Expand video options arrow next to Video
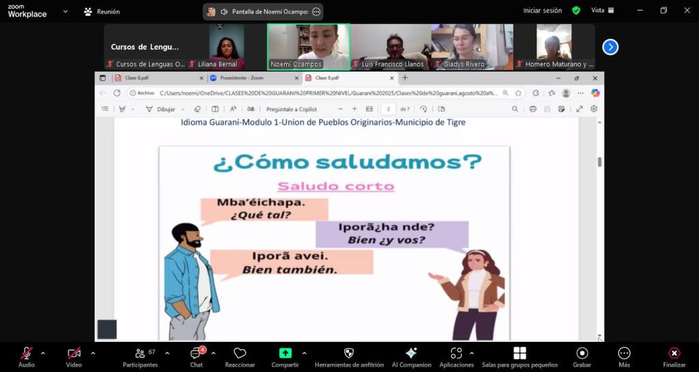 coord(93,354)
